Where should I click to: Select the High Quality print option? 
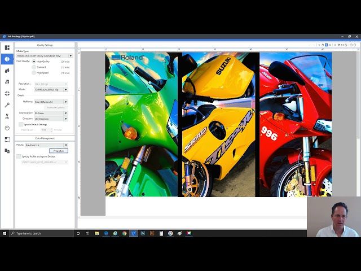pos(33,61)
